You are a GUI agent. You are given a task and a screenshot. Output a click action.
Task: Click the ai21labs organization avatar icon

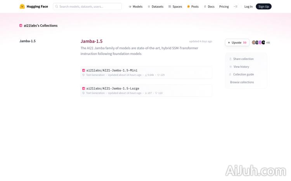[x=21, y=26]
